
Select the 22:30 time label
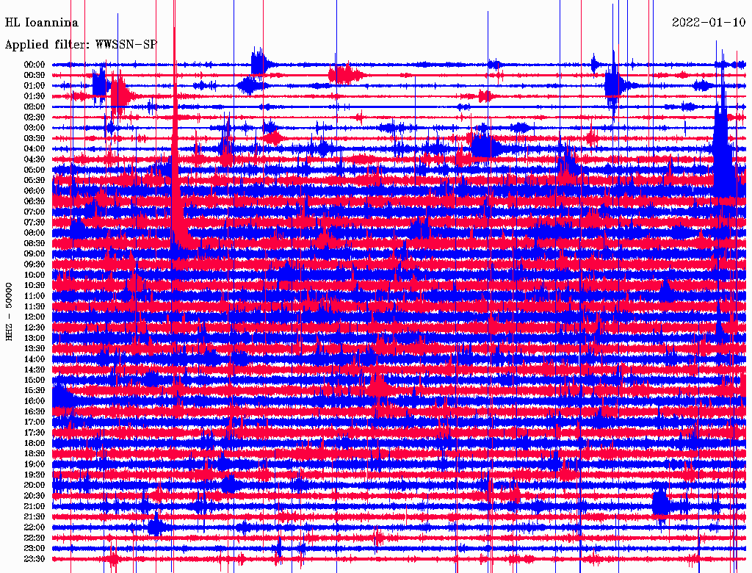[x=35, y=538]
